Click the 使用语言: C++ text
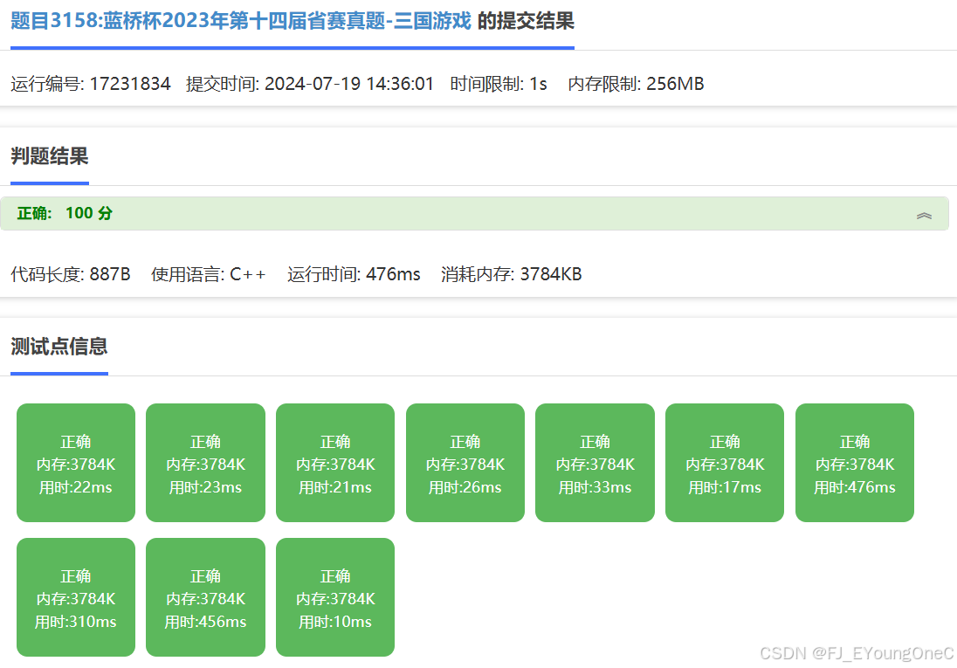The width and height of the screenshot is (957, 668). click(208, 274)
